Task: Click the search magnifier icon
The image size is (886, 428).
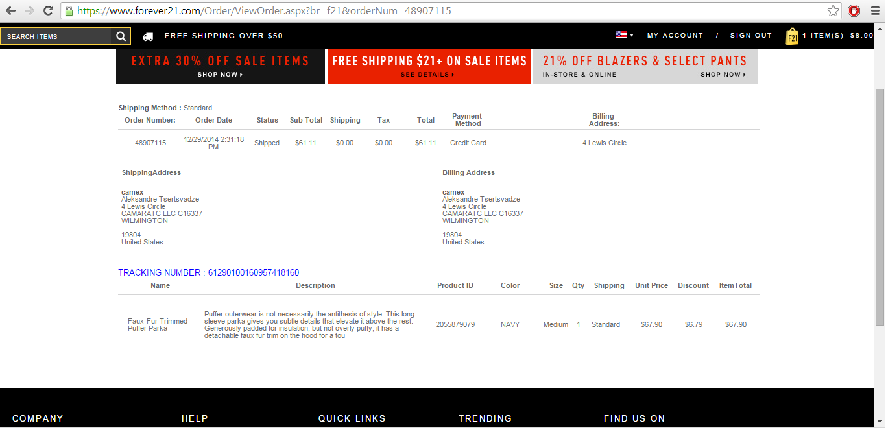Action: pyautogui.click(x=121, y=36)
